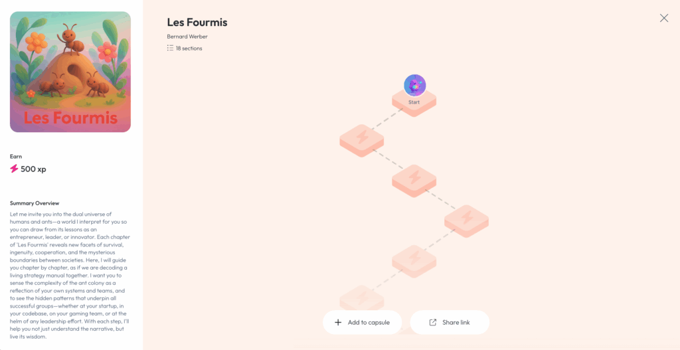Select the round avatar on the Start tile
680x350 pixels.
pos(414,85)
